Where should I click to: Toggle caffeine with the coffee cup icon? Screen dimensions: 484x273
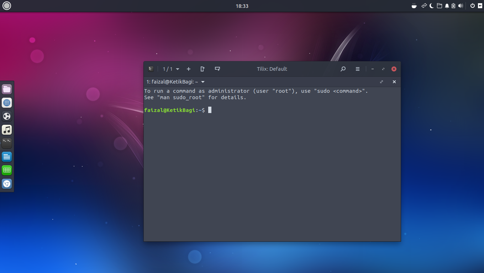[x=414, y=6]
